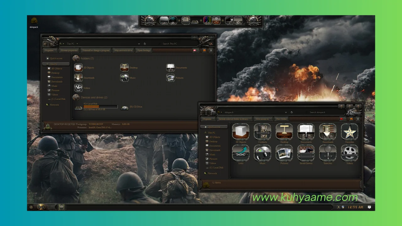Click the padlock icon in top dock
Image resolution: width=402 pixels, height=226 pixels.
point(229,20)
